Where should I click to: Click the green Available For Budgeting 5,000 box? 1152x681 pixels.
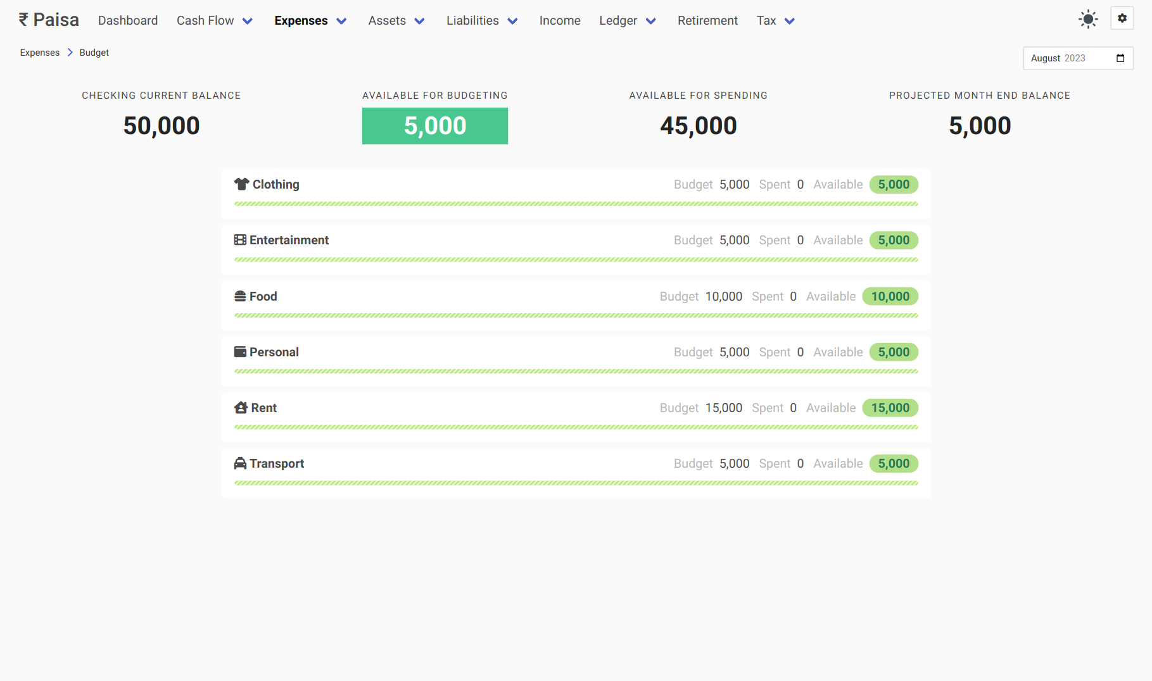click(435, 126)
